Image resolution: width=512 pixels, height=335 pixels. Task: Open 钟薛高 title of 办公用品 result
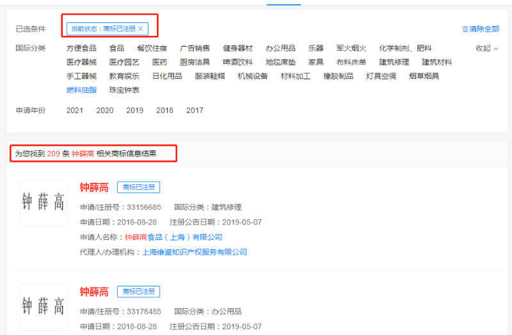pyautogui.click(x=94, y=292)
